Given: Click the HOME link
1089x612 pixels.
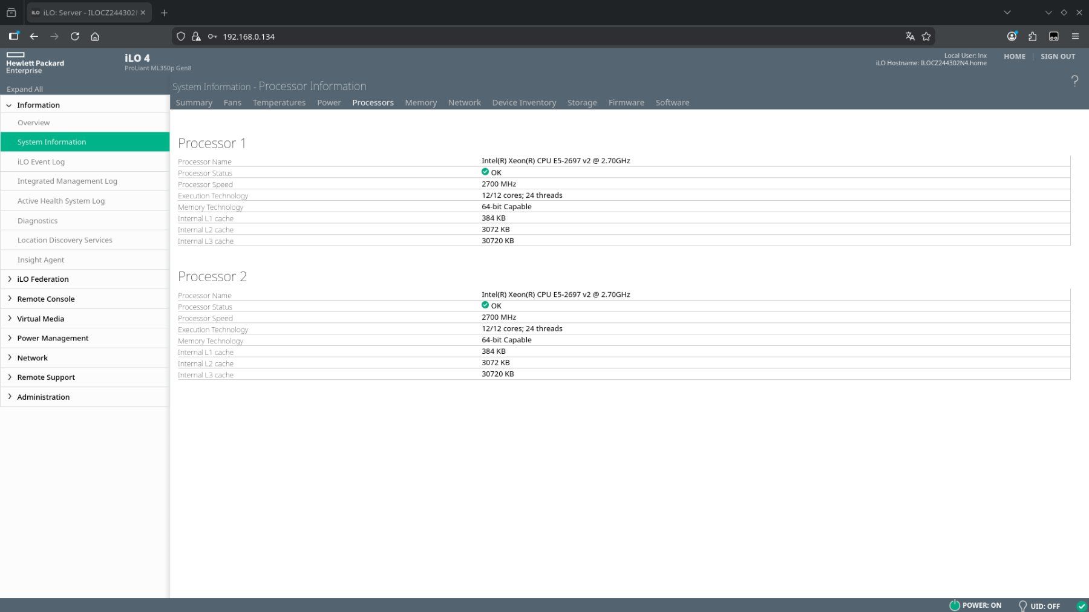Looking at the screenshot, I should pos(1015,57).
